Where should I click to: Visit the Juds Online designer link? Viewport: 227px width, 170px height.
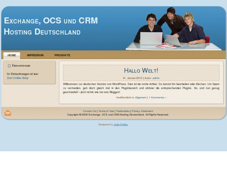(x=121, y=124)
